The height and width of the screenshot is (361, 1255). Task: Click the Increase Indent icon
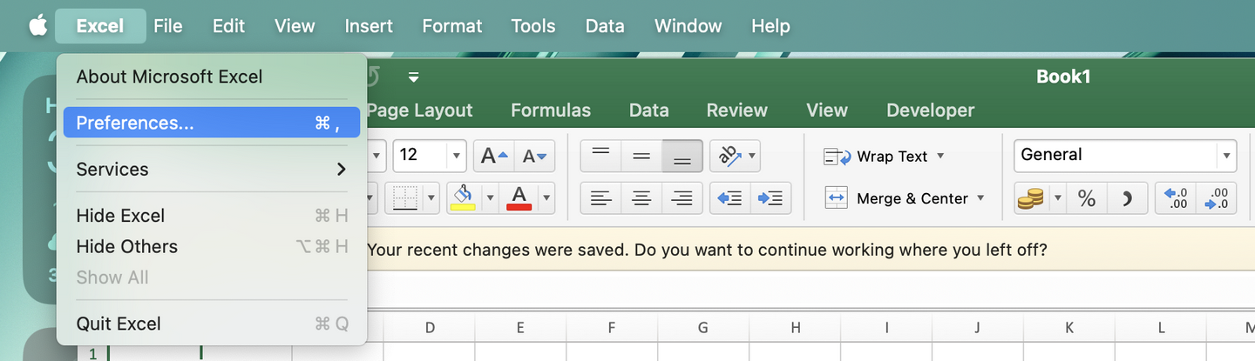(770, 198)
